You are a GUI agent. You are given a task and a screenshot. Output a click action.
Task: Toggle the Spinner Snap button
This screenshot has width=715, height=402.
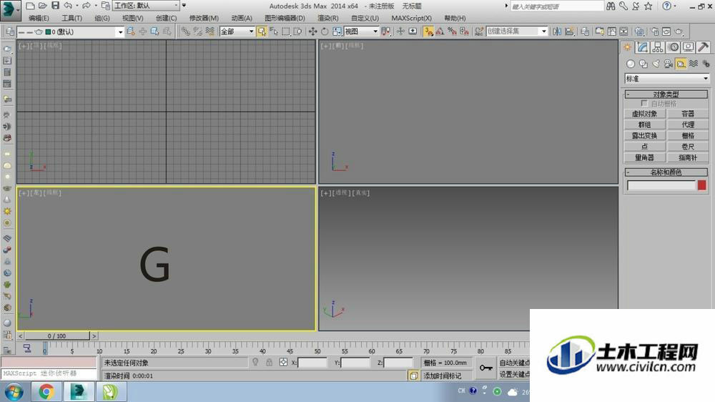click(x=464, y=31)
